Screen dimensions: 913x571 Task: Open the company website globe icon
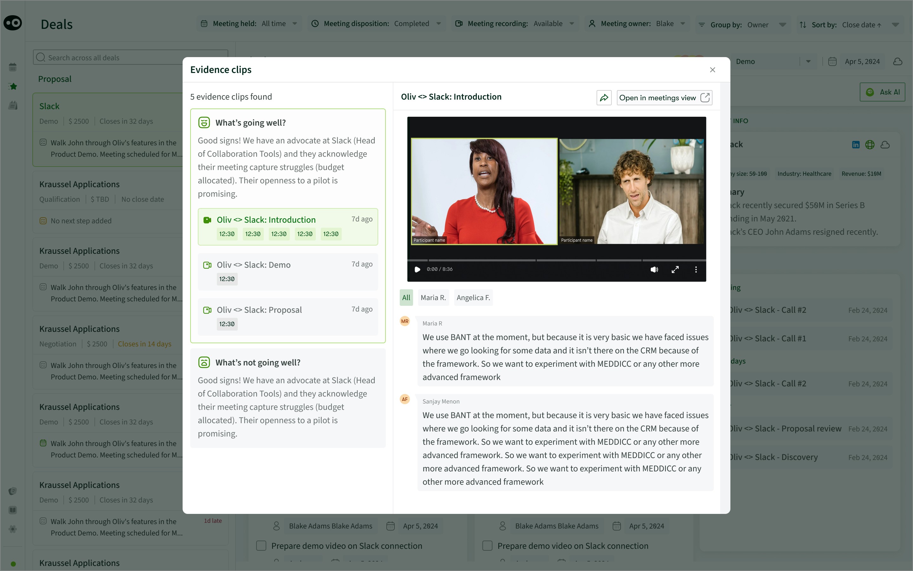click(x=870, y=145)
